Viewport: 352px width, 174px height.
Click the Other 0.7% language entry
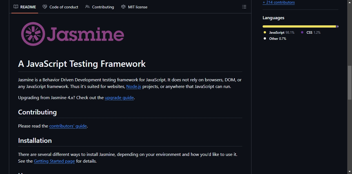(275, 39)
